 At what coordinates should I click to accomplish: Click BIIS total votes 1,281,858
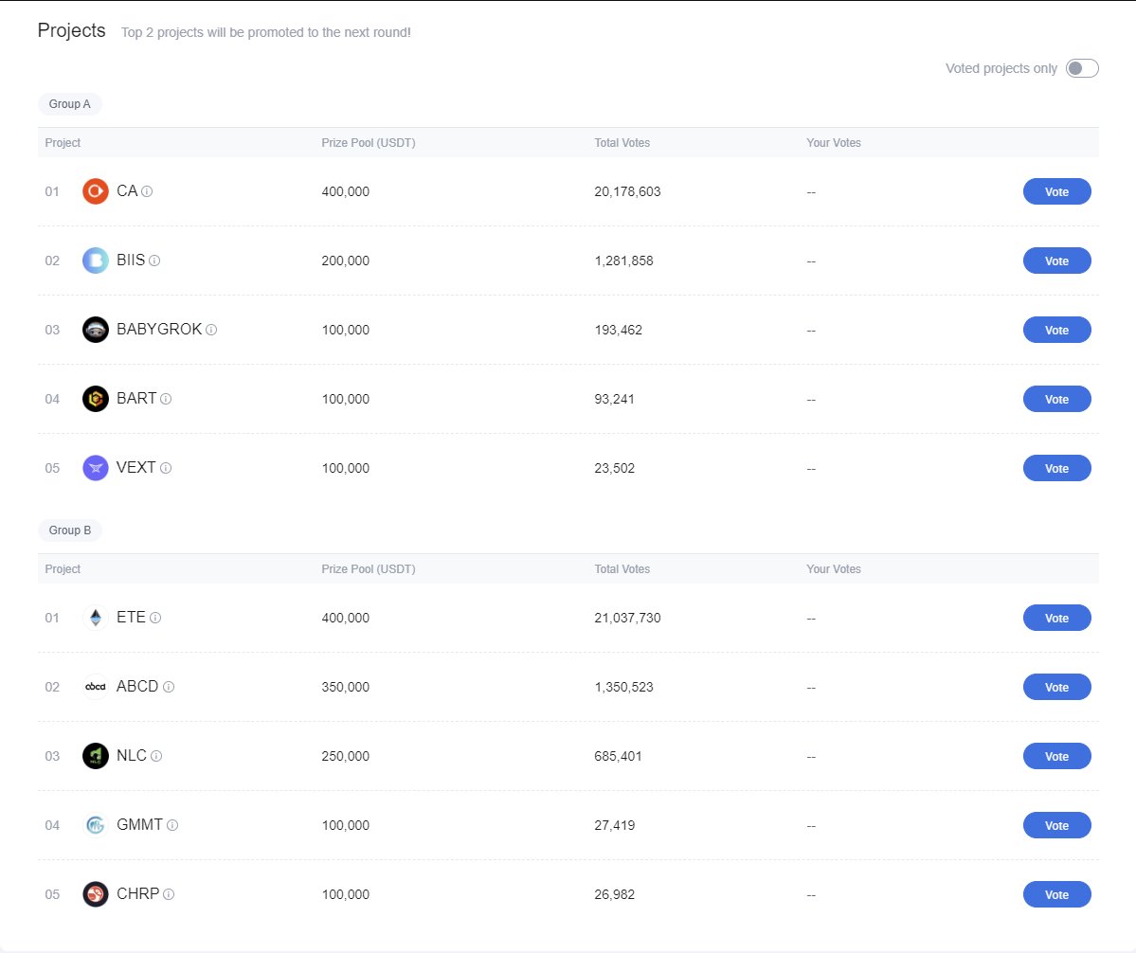[x=623, y=261]
